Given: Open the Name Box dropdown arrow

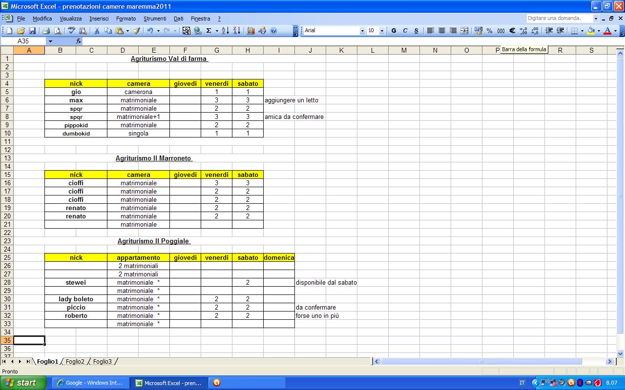Looking at the screenshot, I should (x=50, y=41).
